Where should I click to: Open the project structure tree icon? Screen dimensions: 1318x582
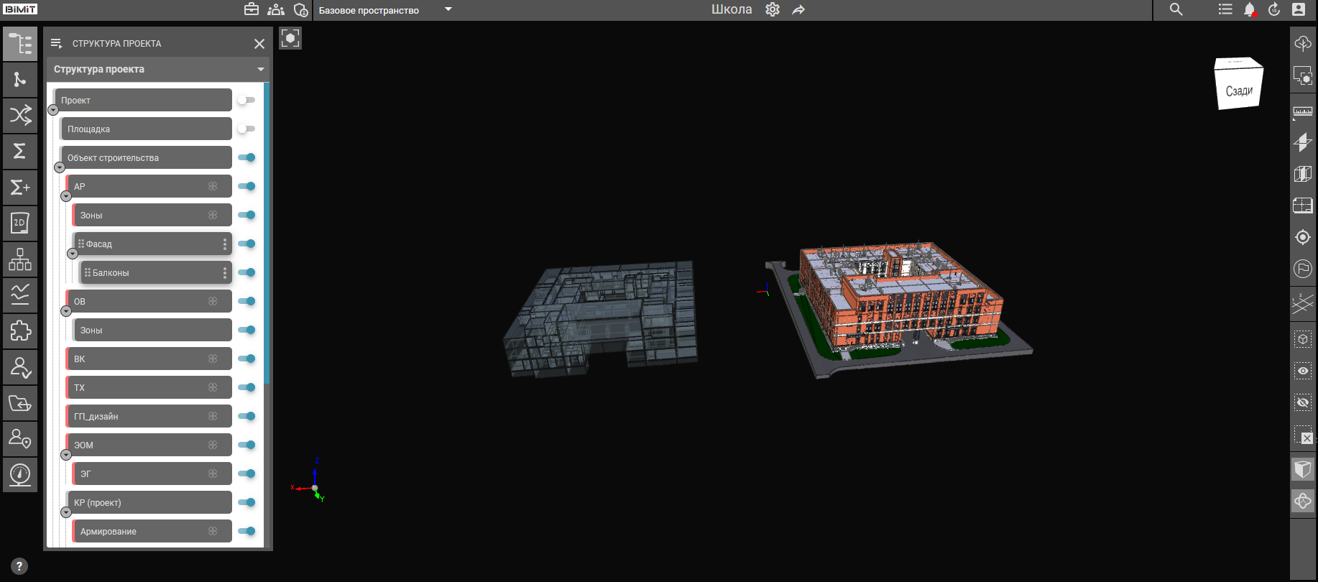[20, 44]
